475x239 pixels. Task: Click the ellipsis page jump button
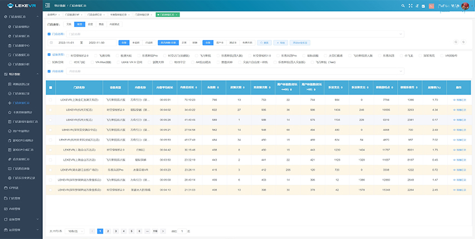[147, 231]
